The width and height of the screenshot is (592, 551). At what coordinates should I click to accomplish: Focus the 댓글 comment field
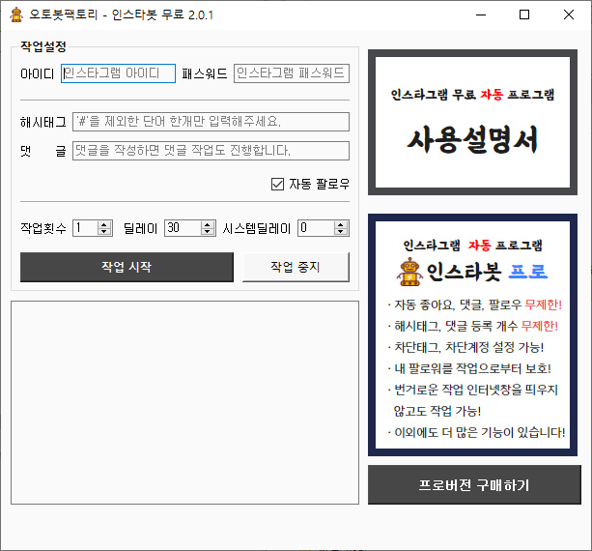[x=211, y=151]
